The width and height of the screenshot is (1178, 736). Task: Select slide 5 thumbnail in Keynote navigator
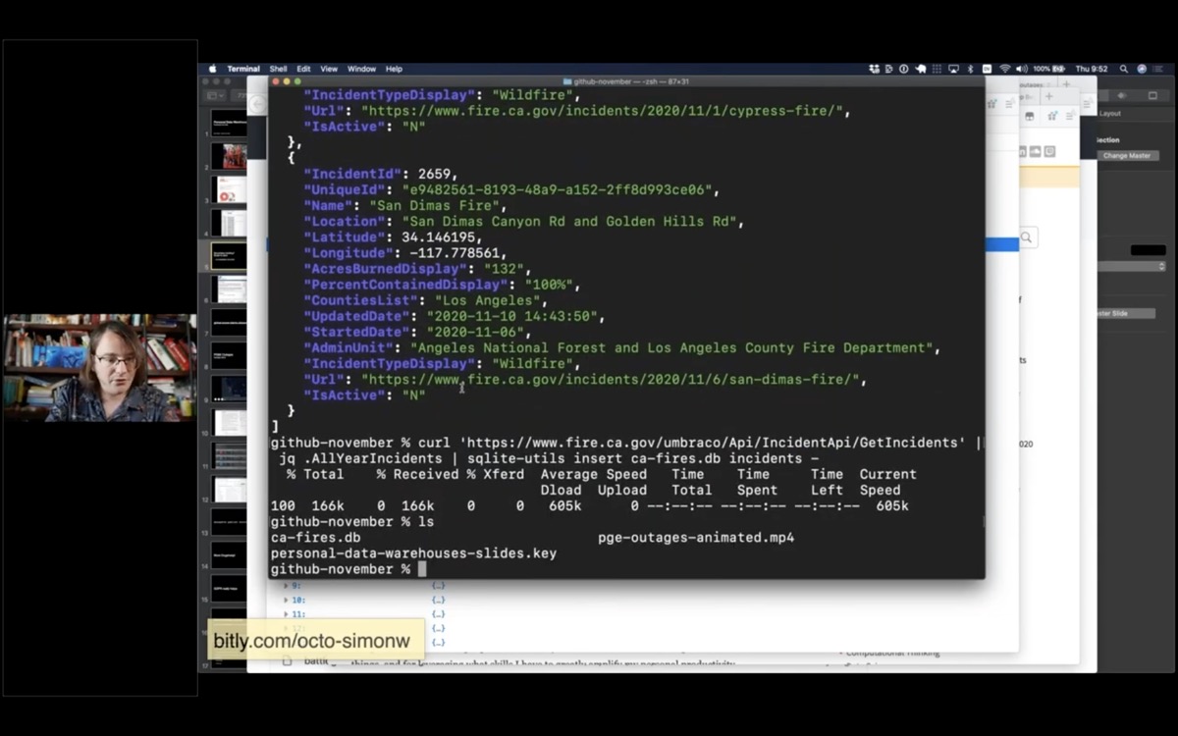point(231,256)
